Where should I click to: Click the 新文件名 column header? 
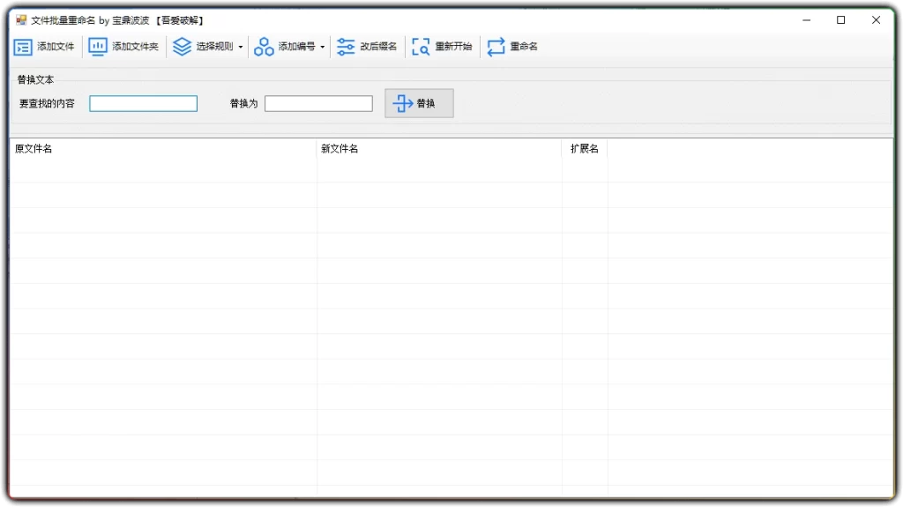coord(439,149)
